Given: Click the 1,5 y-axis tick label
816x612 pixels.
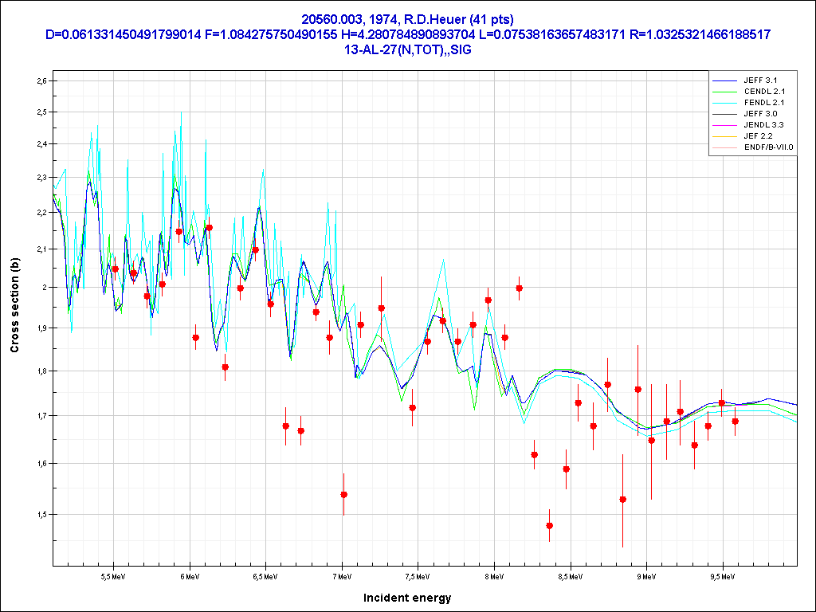Looking at the screenshot, I should [41, 515].
